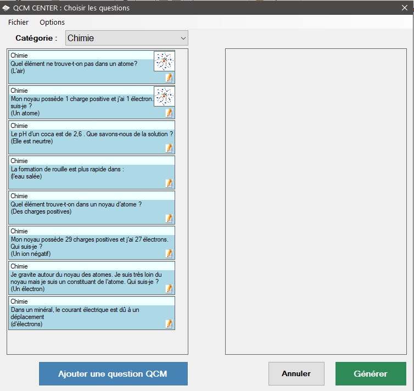Click atom thumbnail of first Chimie question
414x391 pixels.
(x=164, y=62)
